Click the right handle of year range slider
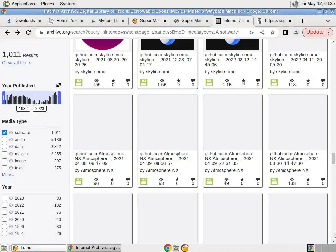The height and width of the screenshot is (252, 336). tap(59, 98)
